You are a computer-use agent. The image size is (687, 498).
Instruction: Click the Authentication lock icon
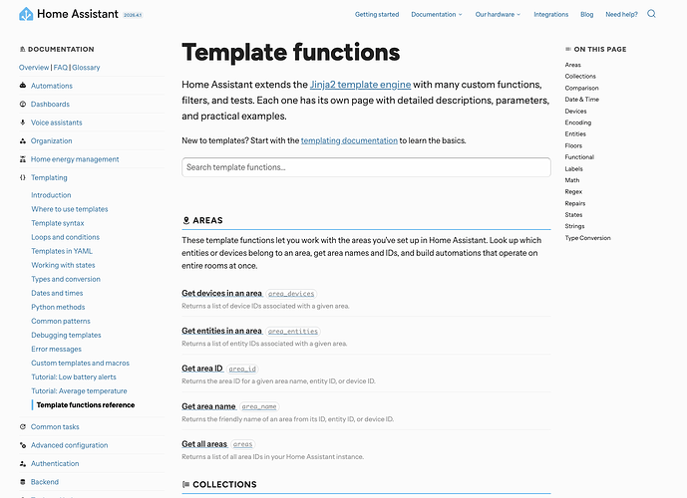tap(22, 464)
